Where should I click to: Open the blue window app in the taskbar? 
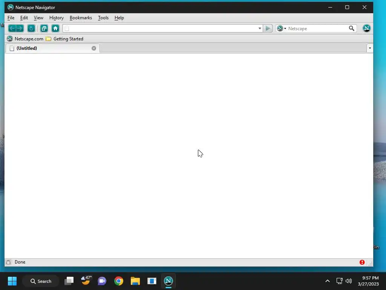[x=152, y=281]
